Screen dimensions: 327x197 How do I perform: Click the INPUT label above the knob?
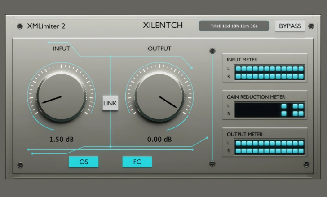click(x=61, y=48)
